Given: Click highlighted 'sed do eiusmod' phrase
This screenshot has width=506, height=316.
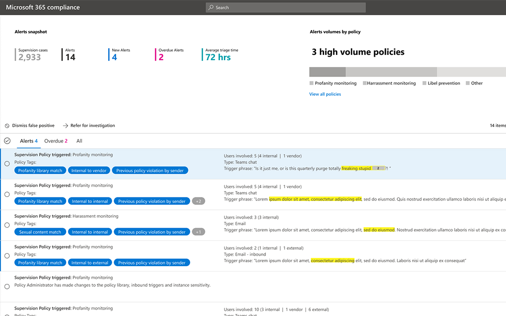Looking at the screenshot, I should point(379,230).
